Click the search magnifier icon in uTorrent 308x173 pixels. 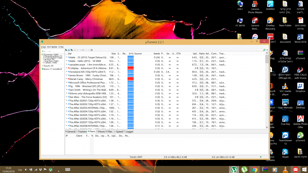pos(264,50)
